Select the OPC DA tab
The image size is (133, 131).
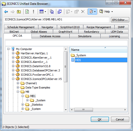pyautogui.click(x=17, y=36)
